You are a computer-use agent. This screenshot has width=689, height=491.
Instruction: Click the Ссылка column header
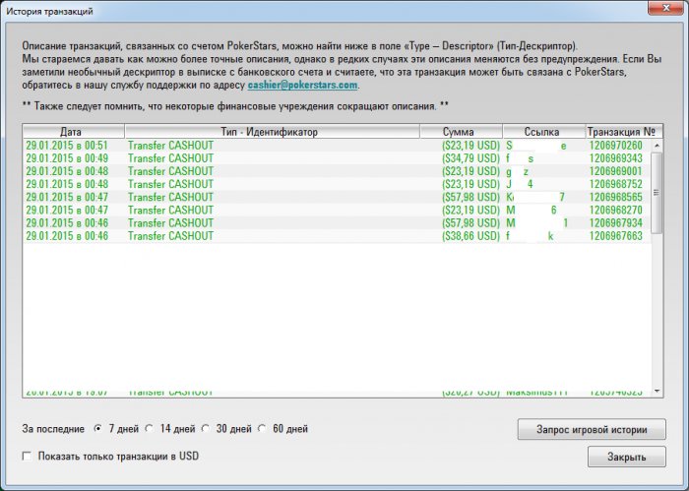(x=542, y=131)
